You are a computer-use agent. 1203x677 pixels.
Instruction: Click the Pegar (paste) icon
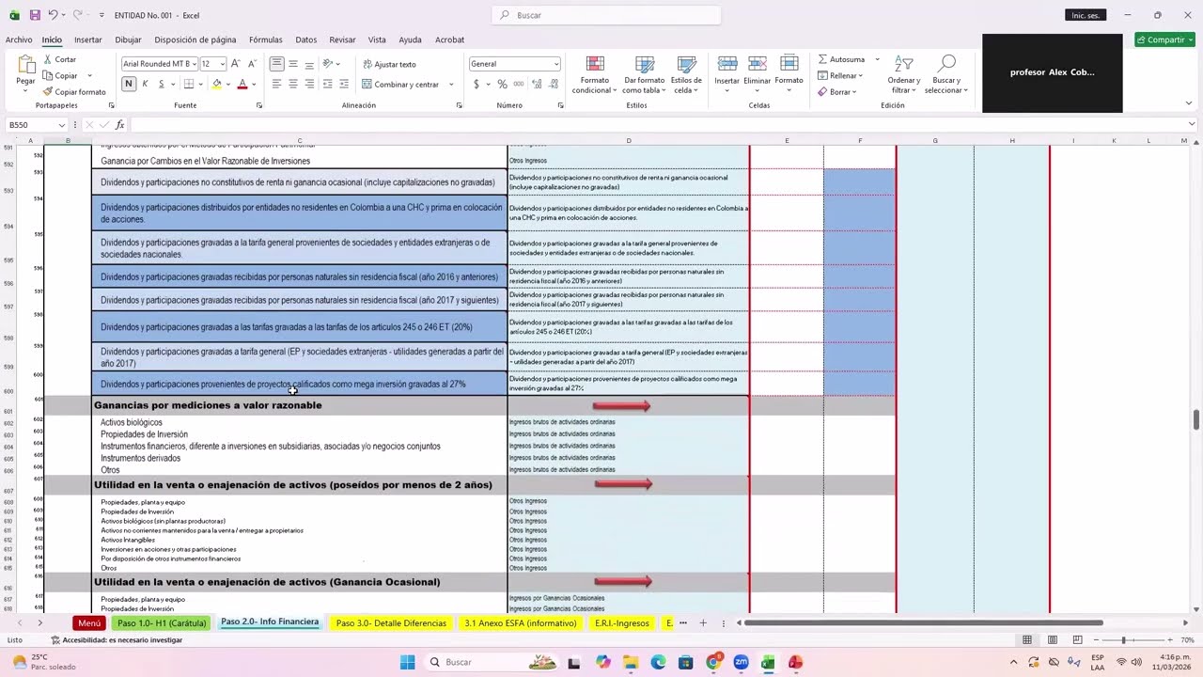pos(25,66)
